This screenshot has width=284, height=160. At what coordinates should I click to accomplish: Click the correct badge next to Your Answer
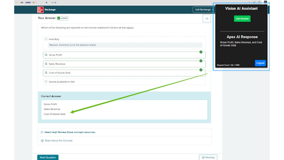coord(63,18)
